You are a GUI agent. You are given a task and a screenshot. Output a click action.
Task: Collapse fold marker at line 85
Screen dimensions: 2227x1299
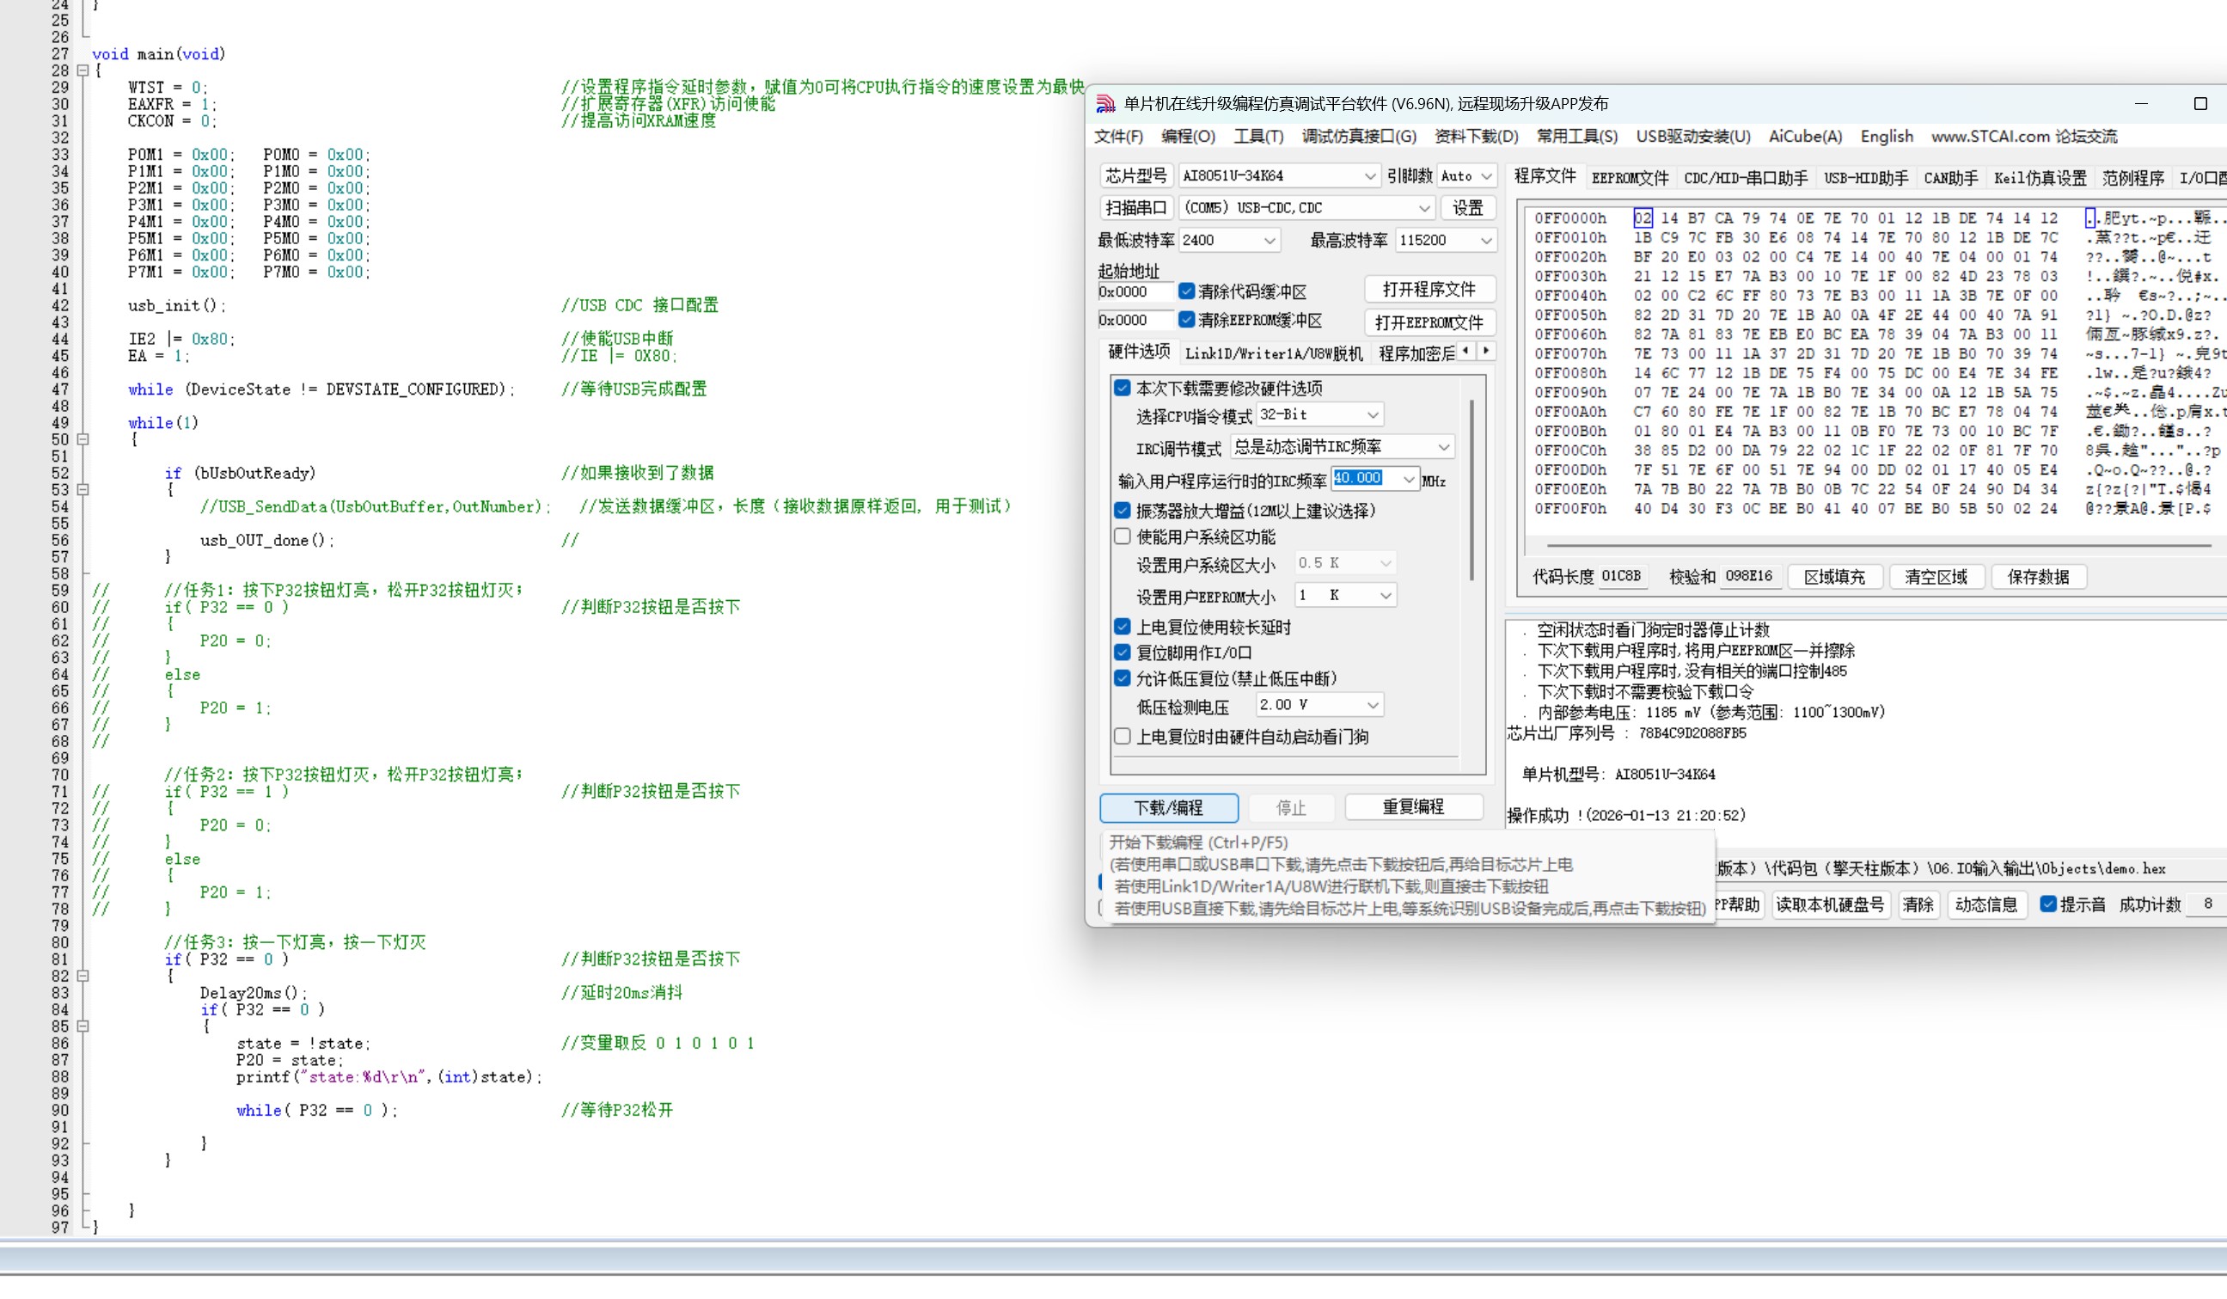point(83,1026)
